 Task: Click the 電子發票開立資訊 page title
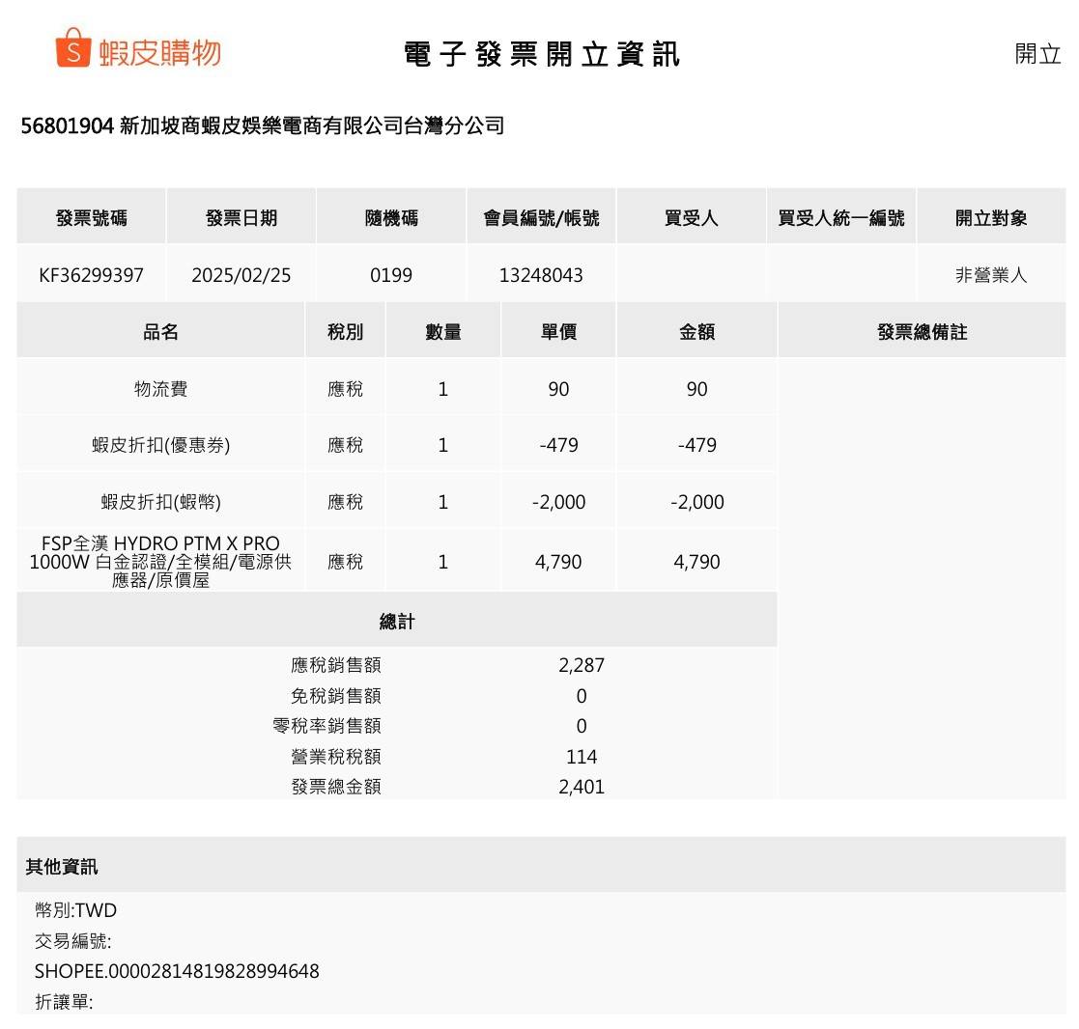click(x=542, y=54)
